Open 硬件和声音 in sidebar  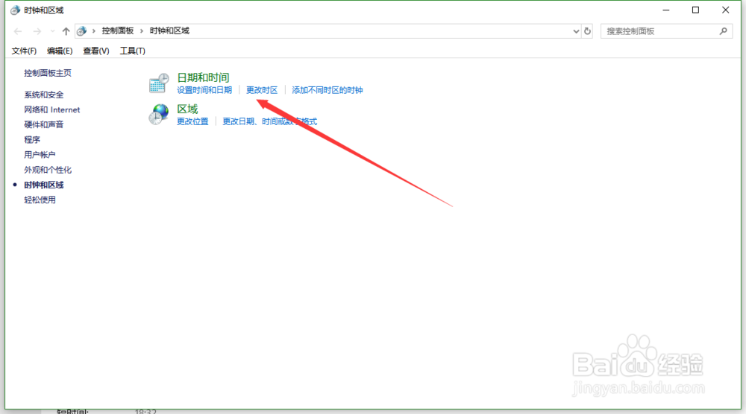click(x=44, y=124)
